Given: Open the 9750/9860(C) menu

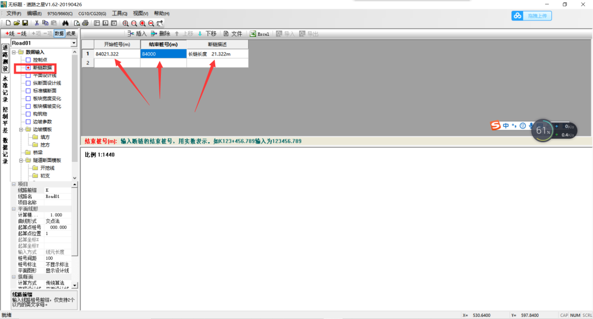Looking at the screenshot, I should pyautogui.click(x=60, y=14).
